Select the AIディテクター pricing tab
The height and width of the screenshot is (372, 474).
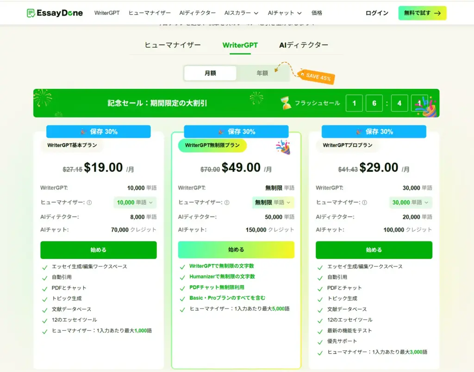304,45
